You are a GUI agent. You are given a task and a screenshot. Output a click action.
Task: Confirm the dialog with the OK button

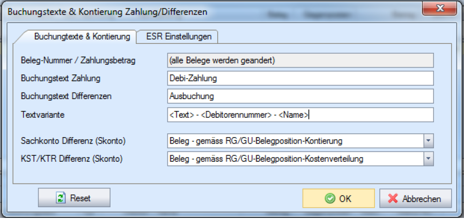click(x=339, y=198)
